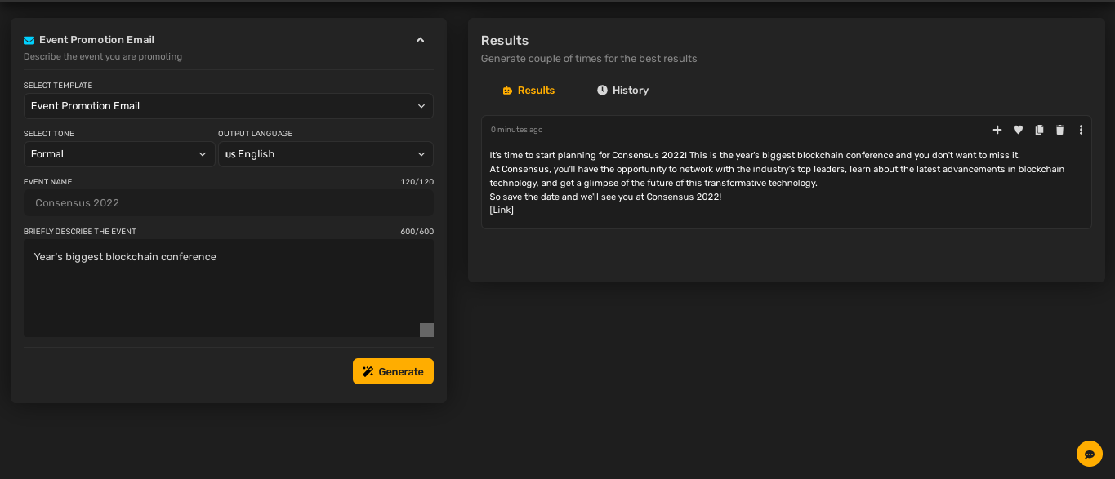
Task: Click the '120/120' event name counter
Action: pos(417,182)
